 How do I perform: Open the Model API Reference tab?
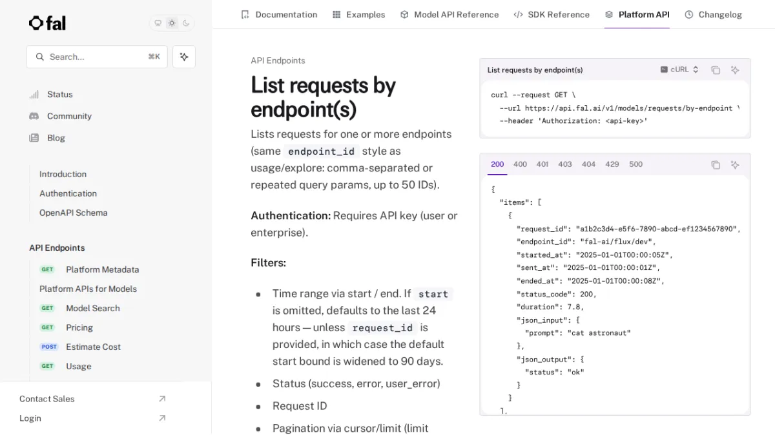(449, 14)
